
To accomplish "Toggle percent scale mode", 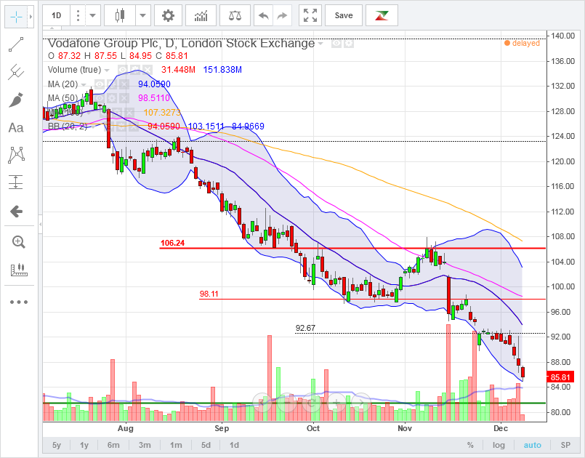I will point(470,445).
